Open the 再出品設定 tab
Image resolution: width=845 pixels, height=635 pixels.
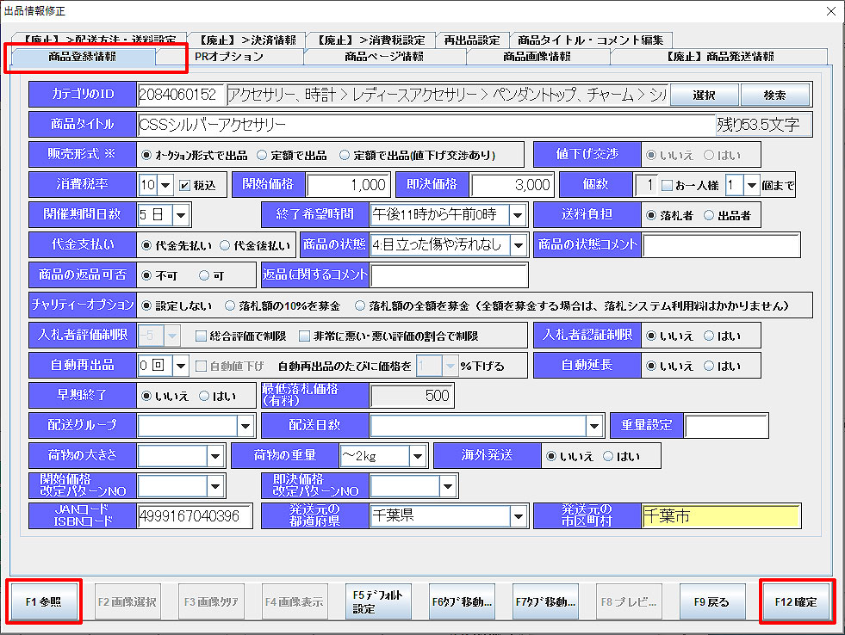coord(471,40)
